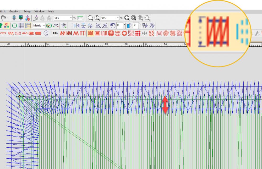Viewport: 262px width, 169px height.
Task: Toggle the hoop display button
Action: [x=14, y=26]
